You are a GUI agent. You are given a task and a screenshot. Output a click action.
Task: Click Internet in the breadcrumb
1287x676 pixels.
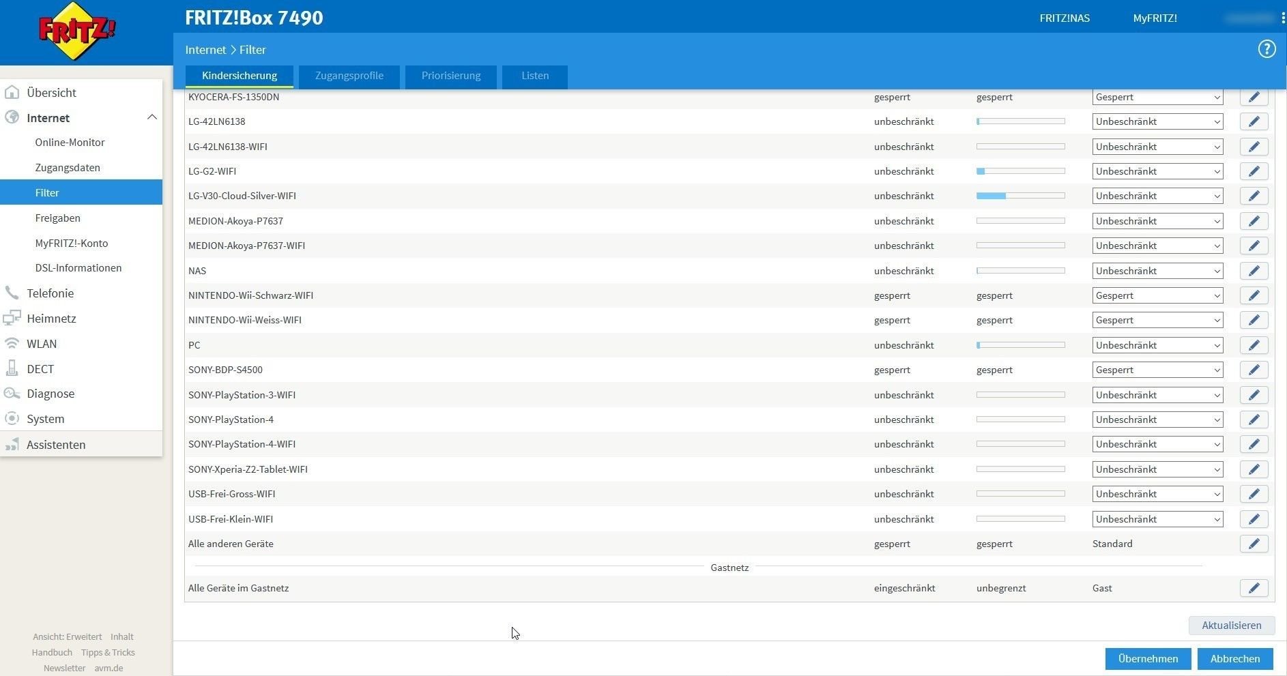[x=205, y=50]
